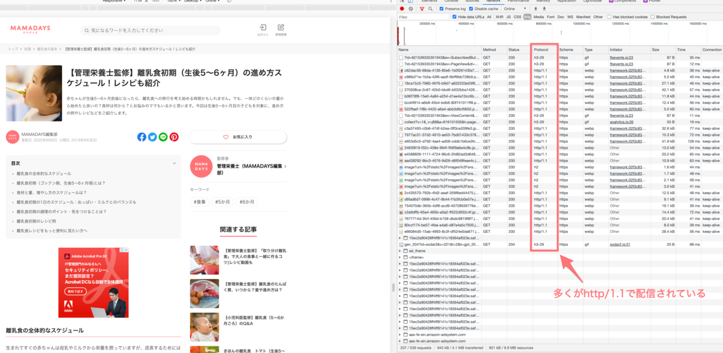Viewport: 723px width, 353px height.
Task: Click the network Filter text field
Action: [424, 17]
